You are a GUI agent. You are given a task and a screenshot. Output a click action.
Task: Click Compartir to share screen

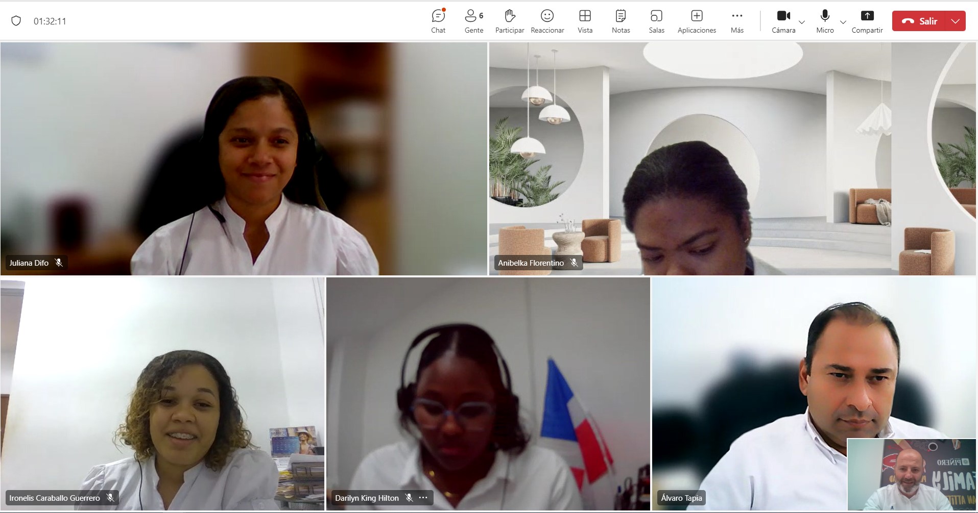coord(867,21)
